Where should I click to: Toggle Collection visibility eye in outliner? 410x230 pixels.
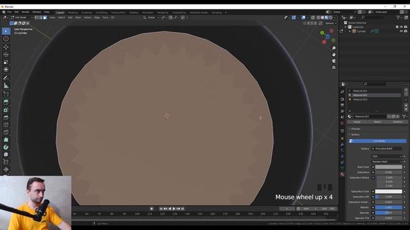tap(402, 27)
